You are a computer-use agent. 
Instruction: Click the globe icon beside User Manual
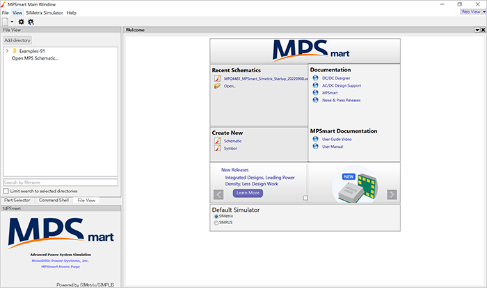click(x=316, y=146)
